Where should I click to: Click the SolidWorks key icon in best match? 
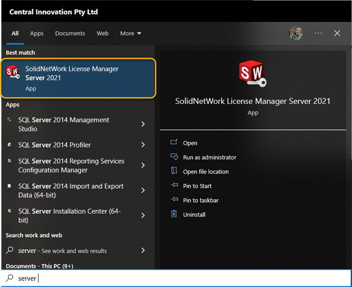13,72
